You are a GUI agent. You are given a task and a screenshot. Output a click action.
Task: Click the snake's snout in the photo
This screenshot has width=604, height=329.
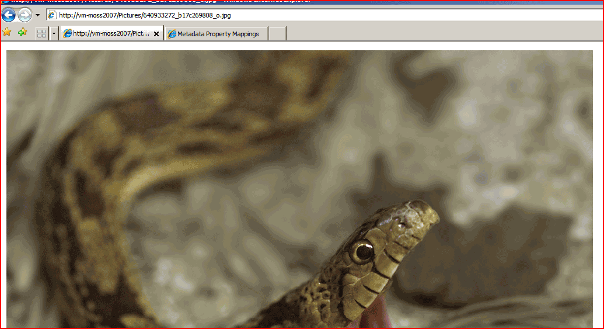[x=423, y=213]
